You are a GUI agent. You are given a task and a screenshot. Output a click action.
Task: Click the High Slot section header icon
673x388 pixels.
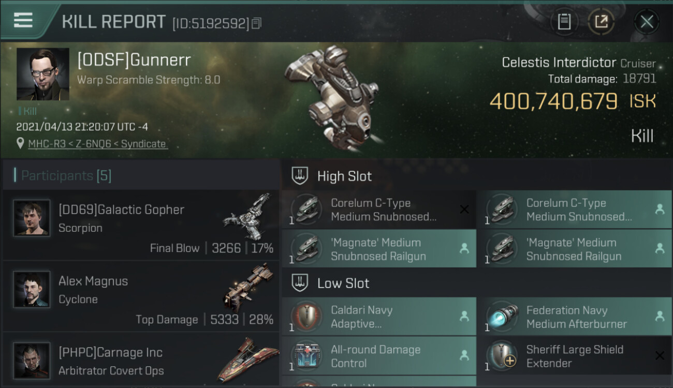coord(300,176)
